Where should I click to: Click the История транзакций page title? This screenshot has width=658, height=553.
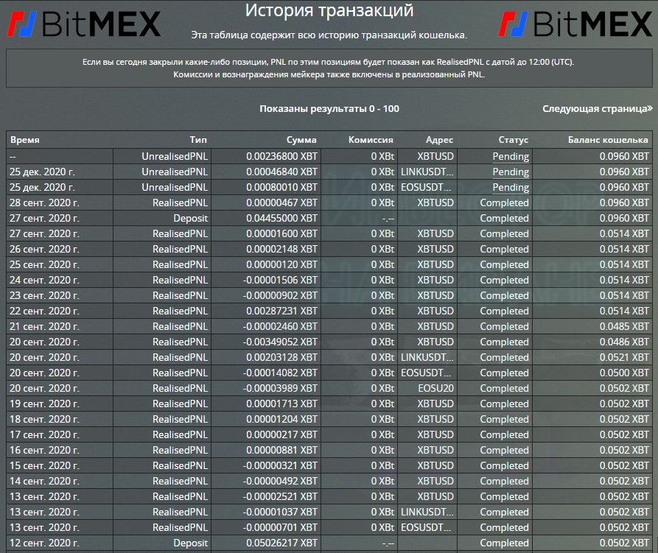[329, 10]
